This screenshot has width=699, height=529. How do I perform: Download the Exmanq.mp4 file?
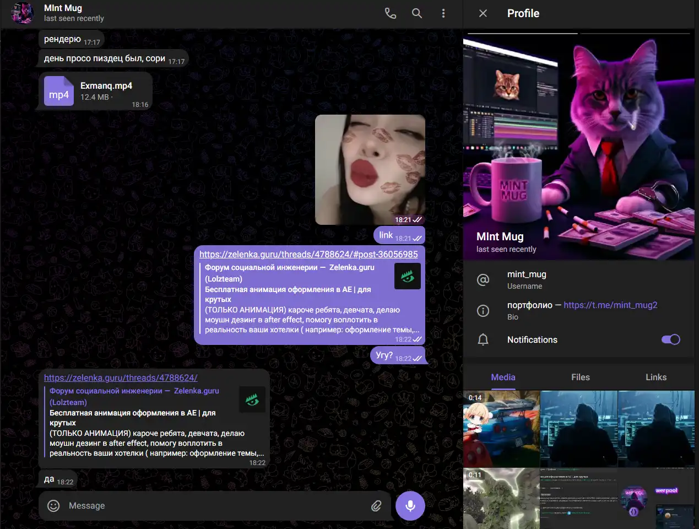(59, 91)
